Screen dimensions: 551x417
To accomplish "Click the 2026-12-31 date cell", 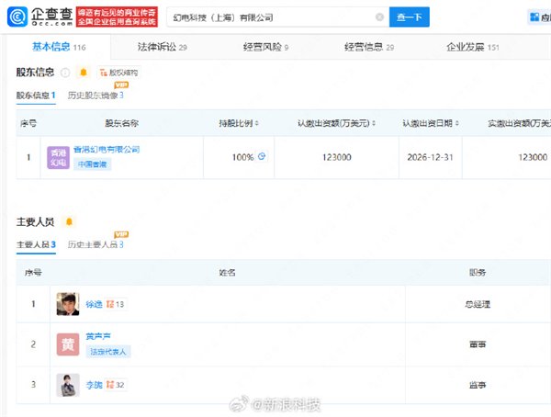I will click(431, 157).
